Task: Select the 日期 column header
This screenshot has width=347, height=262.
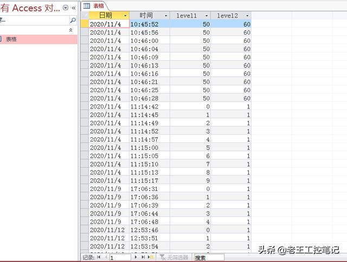Action: coord(109,16)
